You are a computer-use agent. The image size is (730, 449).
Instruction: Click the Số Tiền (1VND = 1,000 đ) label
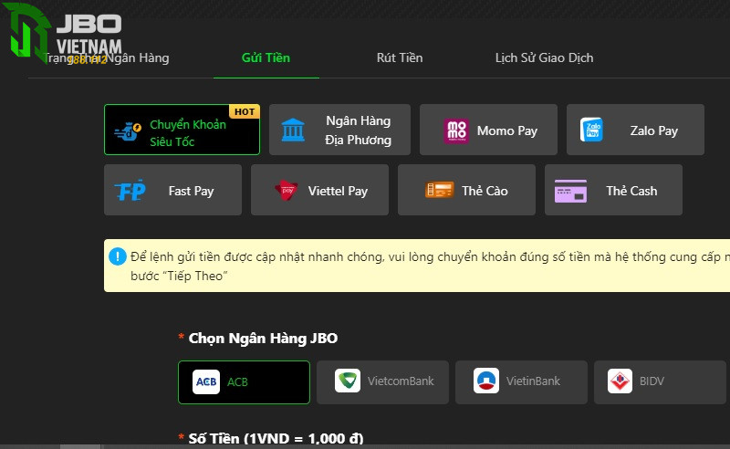tap(276, 438)
